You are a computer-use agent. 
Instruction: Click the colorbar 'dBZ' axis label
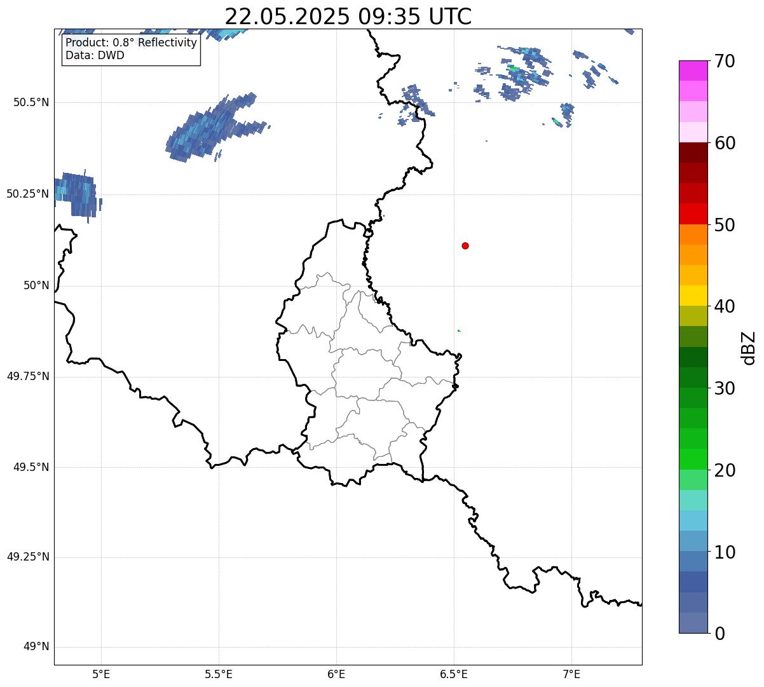tap(749, 348)
